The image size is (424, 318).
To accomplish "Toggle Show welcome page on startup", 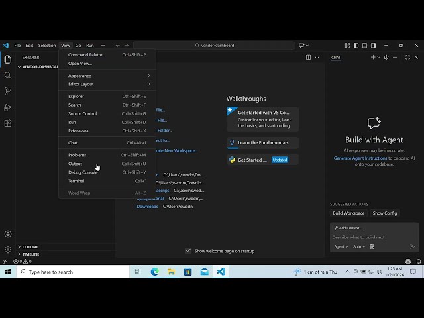I will 188,251.
